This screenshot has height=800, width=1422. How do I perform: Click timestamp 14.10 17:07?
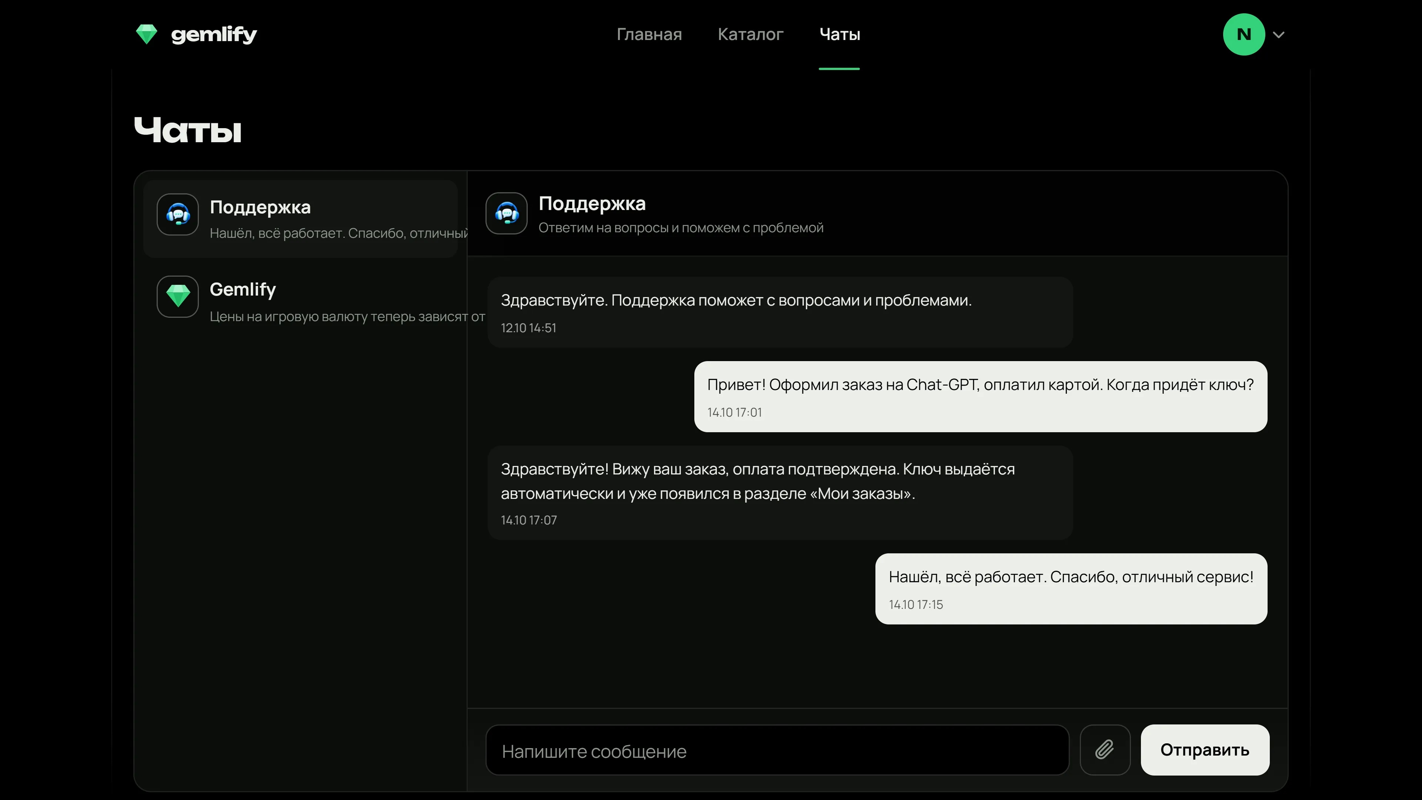(529, 520)
